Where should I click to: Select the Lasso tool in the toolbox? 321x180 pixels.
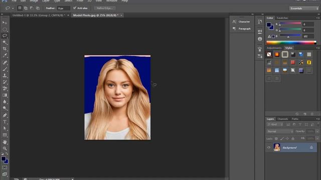tap(5, 35)
